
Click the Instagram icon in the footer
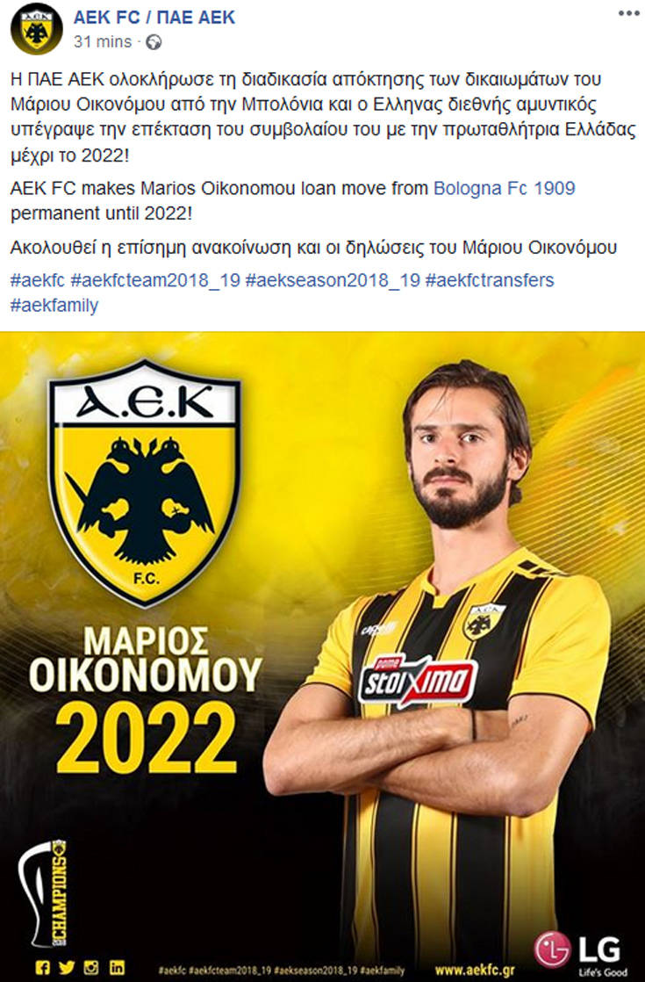click(91, 968)
